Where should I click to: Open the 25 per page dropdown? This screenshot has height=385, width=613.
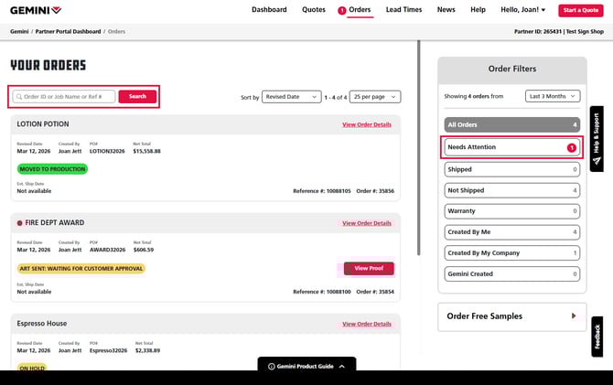tap(374, 96)
